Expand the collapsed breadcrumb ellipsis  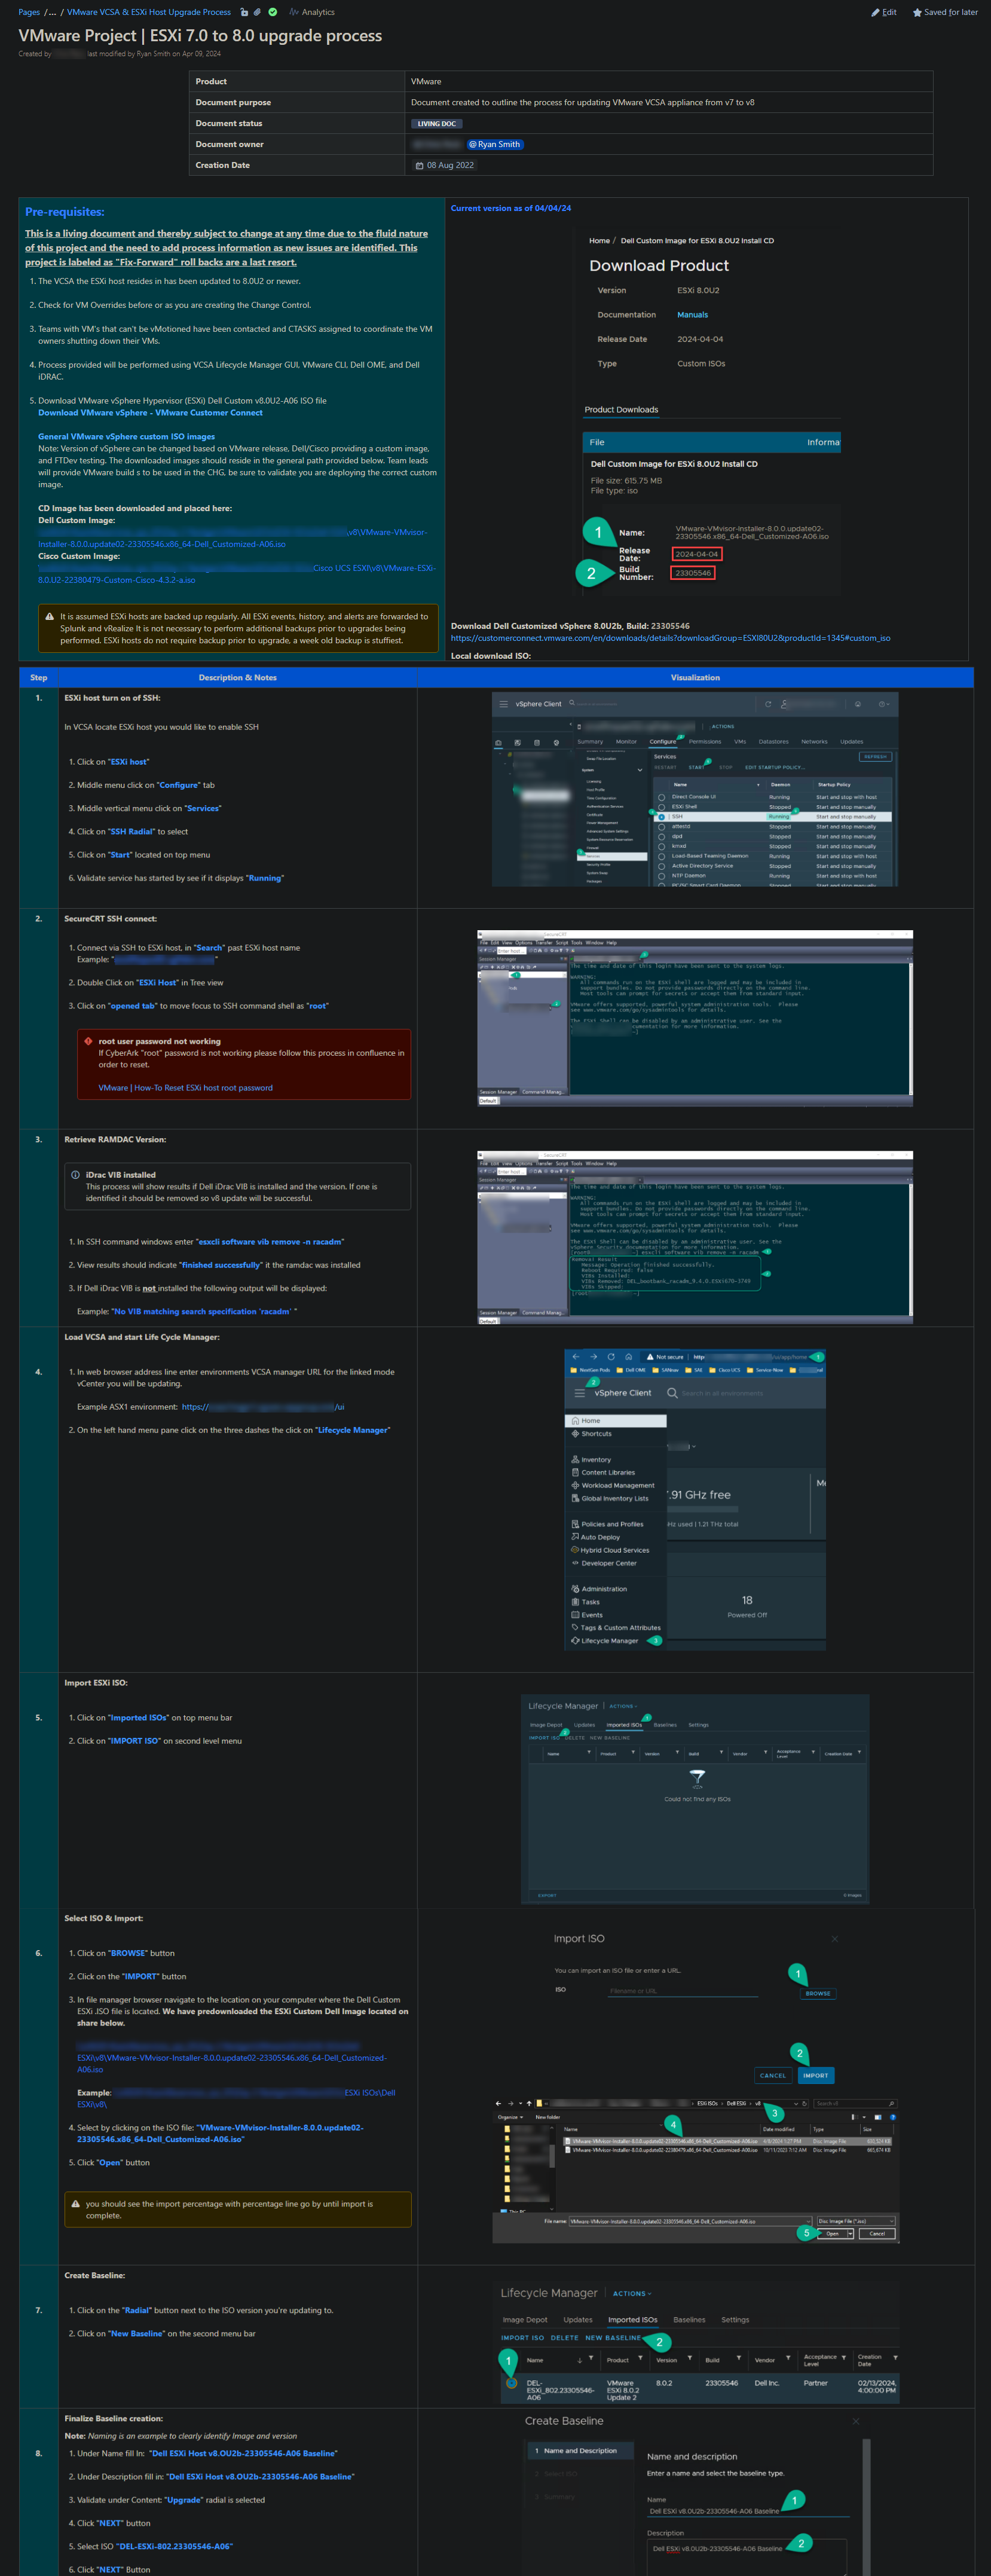click(52, 12)
